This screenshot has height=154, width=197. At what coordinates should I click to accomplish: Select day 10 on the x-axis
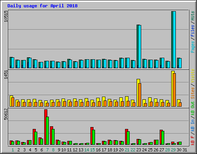point(63,150)
